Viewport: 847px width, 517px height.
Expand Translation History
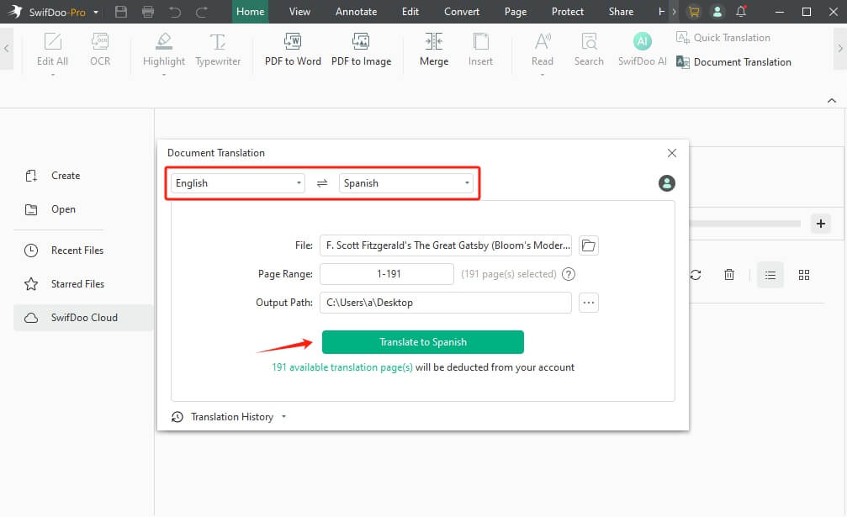click(229, 417)
